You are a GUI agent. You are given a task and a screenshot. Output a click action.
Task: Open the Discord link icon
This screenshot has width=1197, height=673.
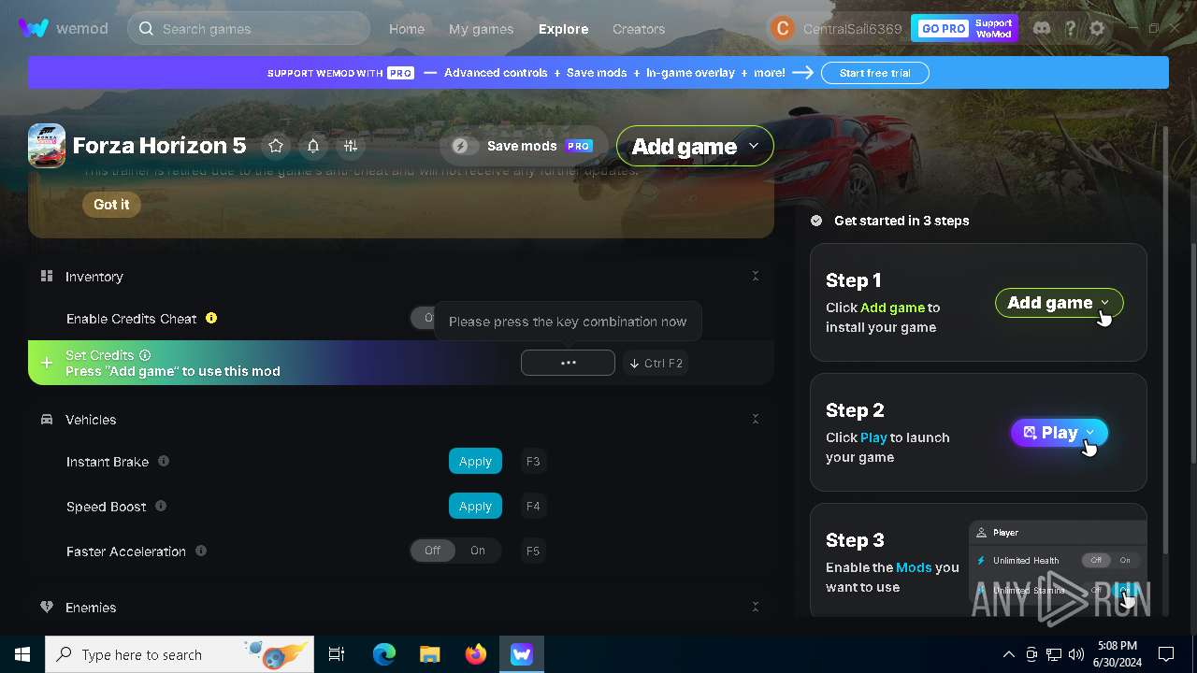click(1042, 29)
